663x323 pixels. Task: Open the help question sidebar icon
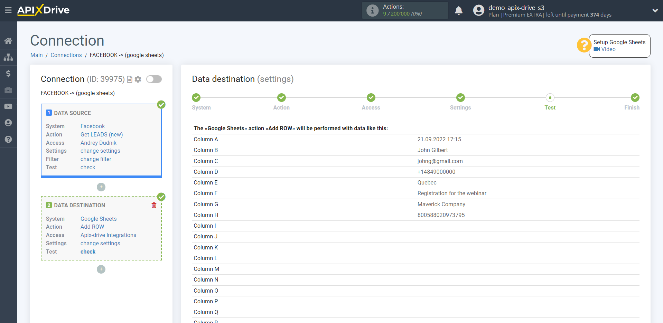click(x=8, y=139)
